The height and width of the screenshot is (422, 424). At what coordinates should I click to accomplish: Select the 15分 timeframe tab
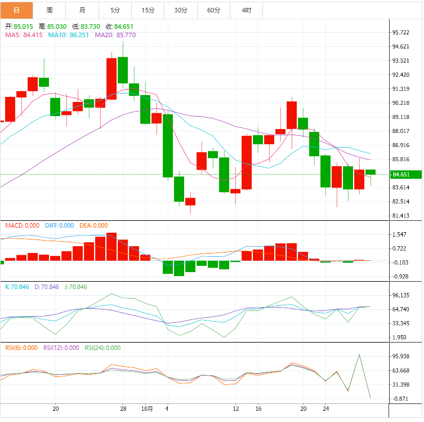148,10
